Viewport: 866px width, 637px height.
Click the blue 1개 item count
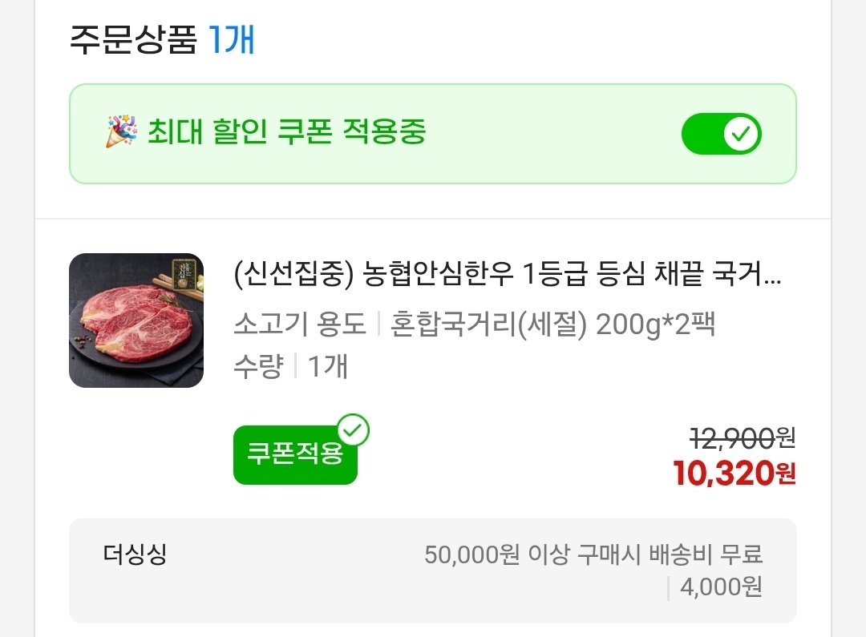click(232, 39)
